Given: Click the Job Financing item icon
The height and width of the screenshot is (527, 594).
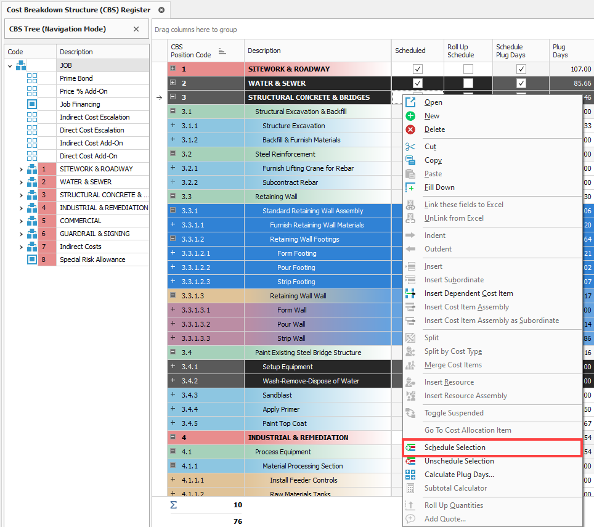Looking at the screenshot, I should tap(32, 104).
